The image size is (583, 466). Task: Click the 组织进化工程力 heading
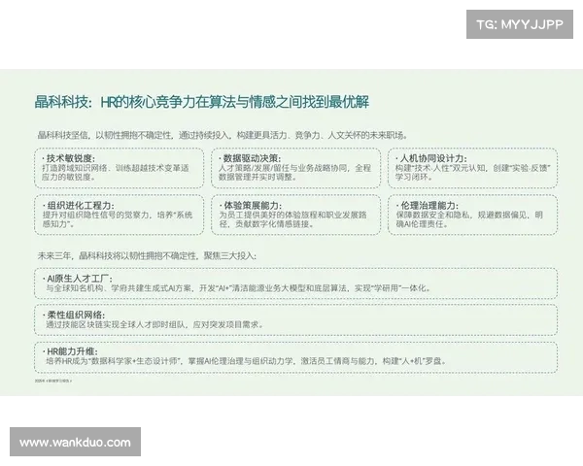pos(81,206)
